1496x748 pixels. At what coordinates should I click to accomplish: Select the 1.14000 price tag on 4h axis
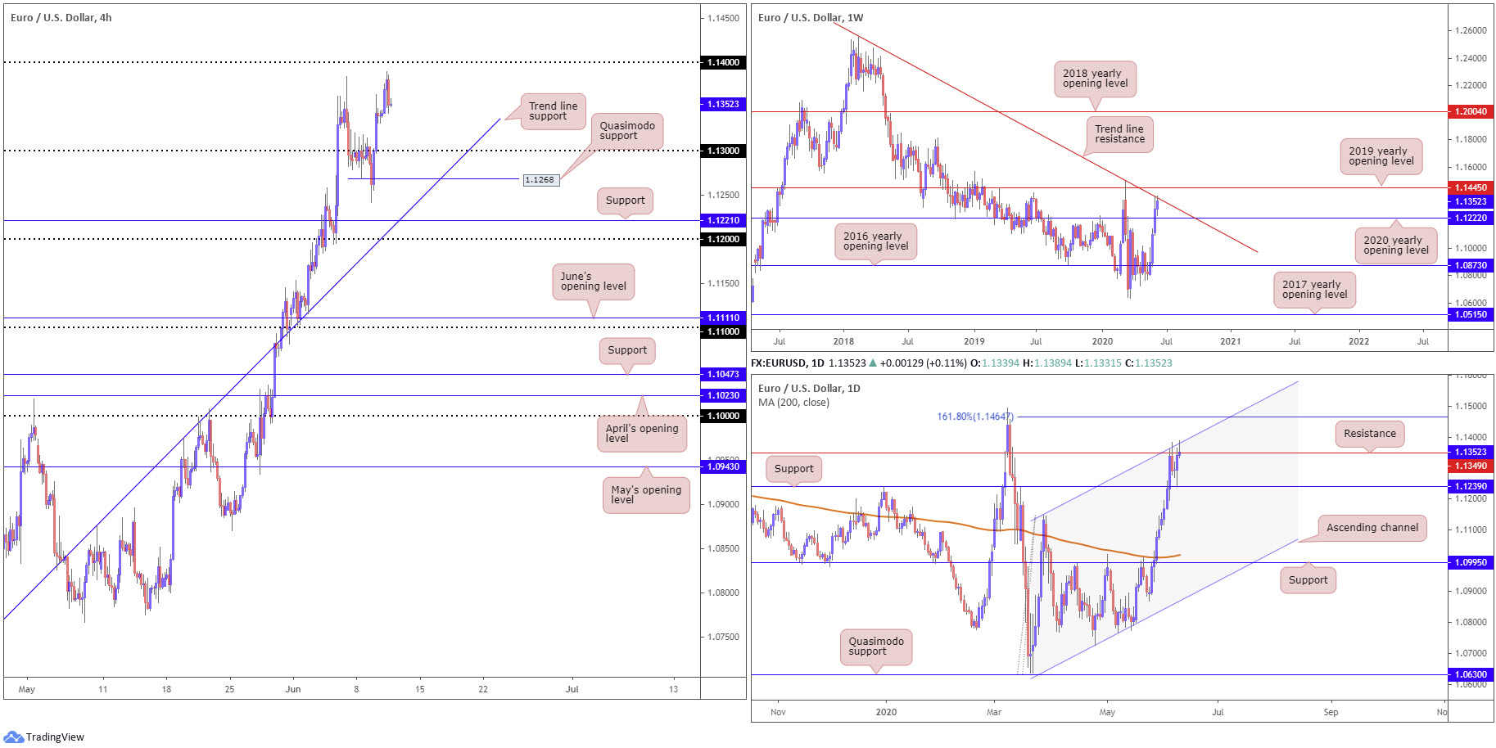click(723, 62)
